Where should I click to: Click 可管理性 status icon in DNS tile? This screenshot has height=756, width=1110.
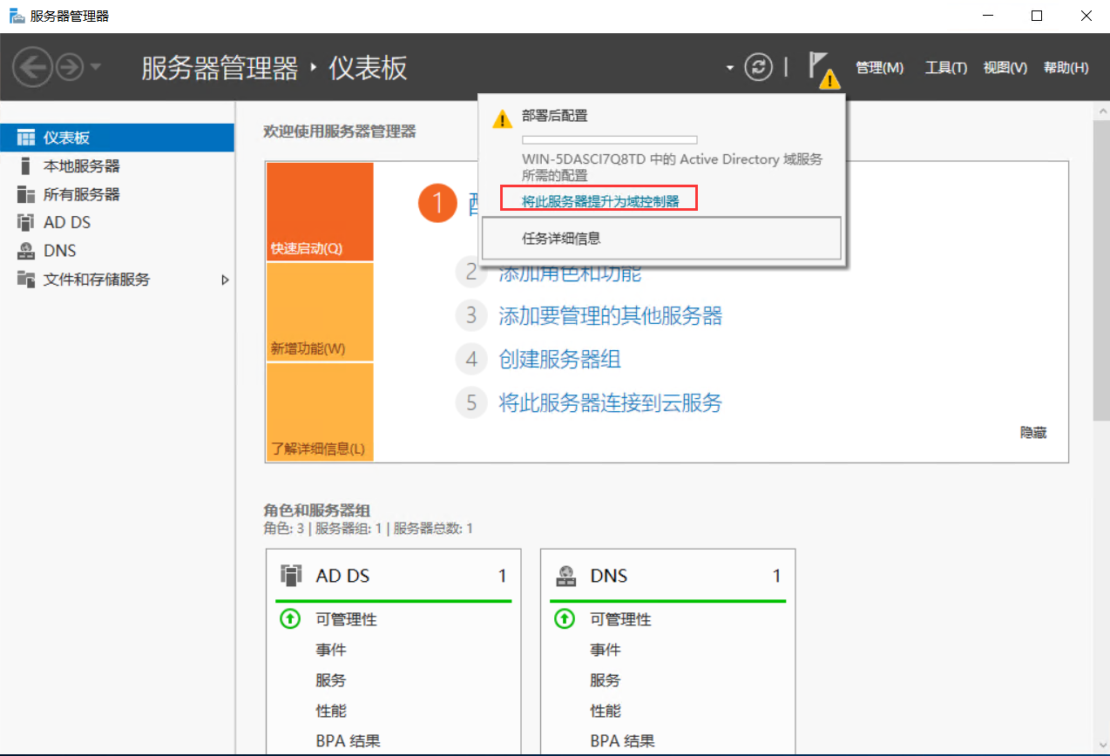(564, 619)
